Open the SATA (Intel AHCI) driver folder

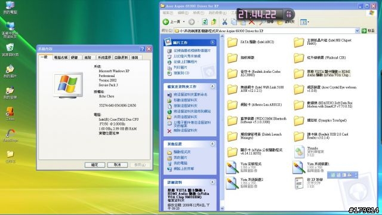click(x=251, y=42)
